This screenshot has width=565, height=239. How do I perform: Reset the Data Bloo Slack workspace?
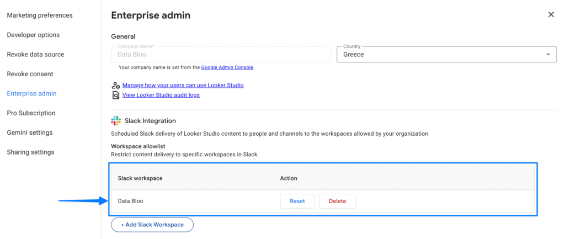pyautogui.click(x=297, y=201)
